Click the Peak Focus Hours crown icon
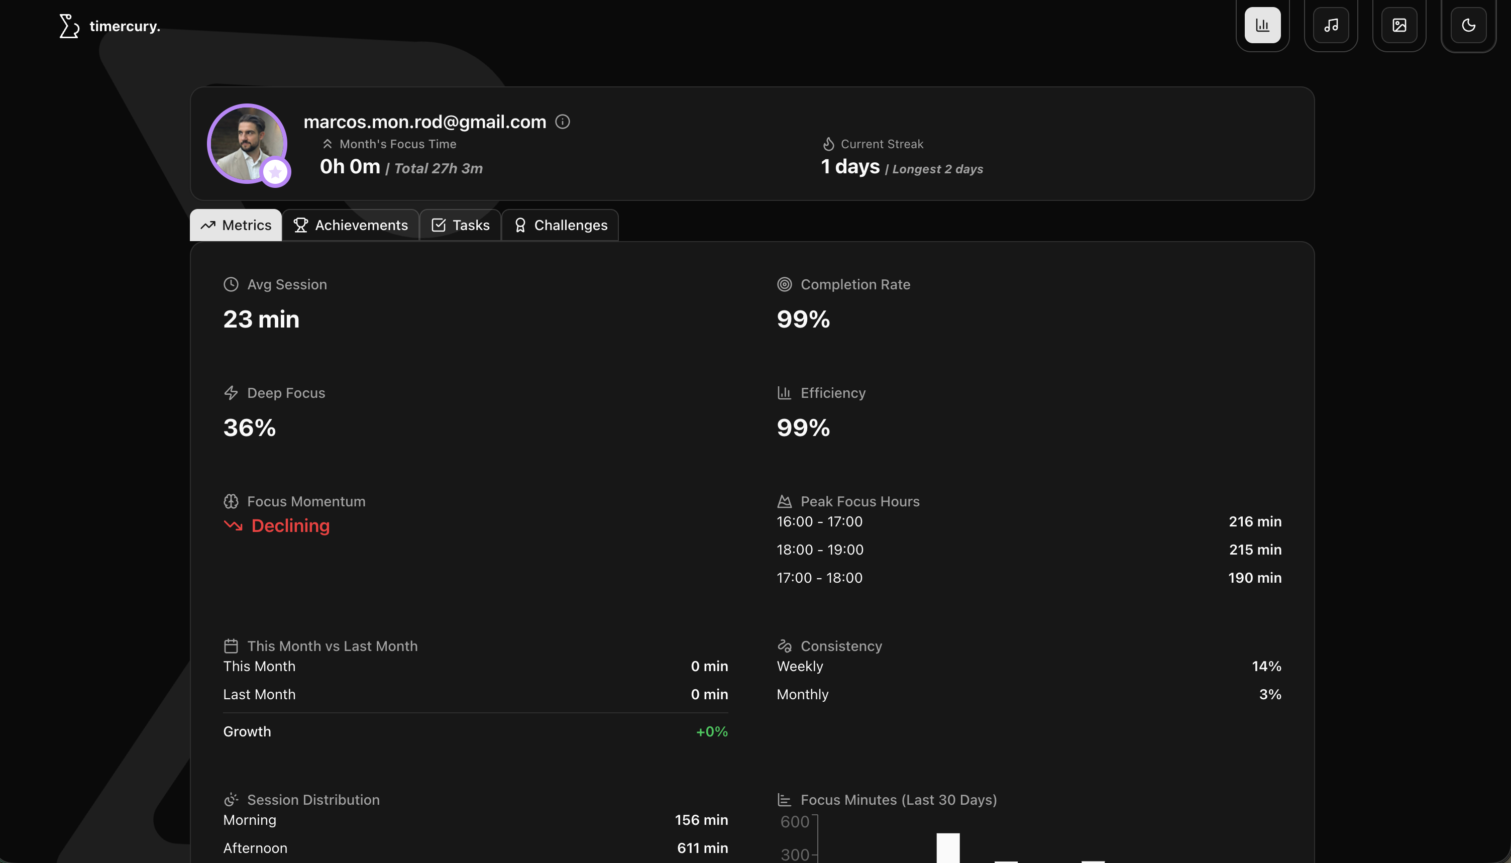 784,501
